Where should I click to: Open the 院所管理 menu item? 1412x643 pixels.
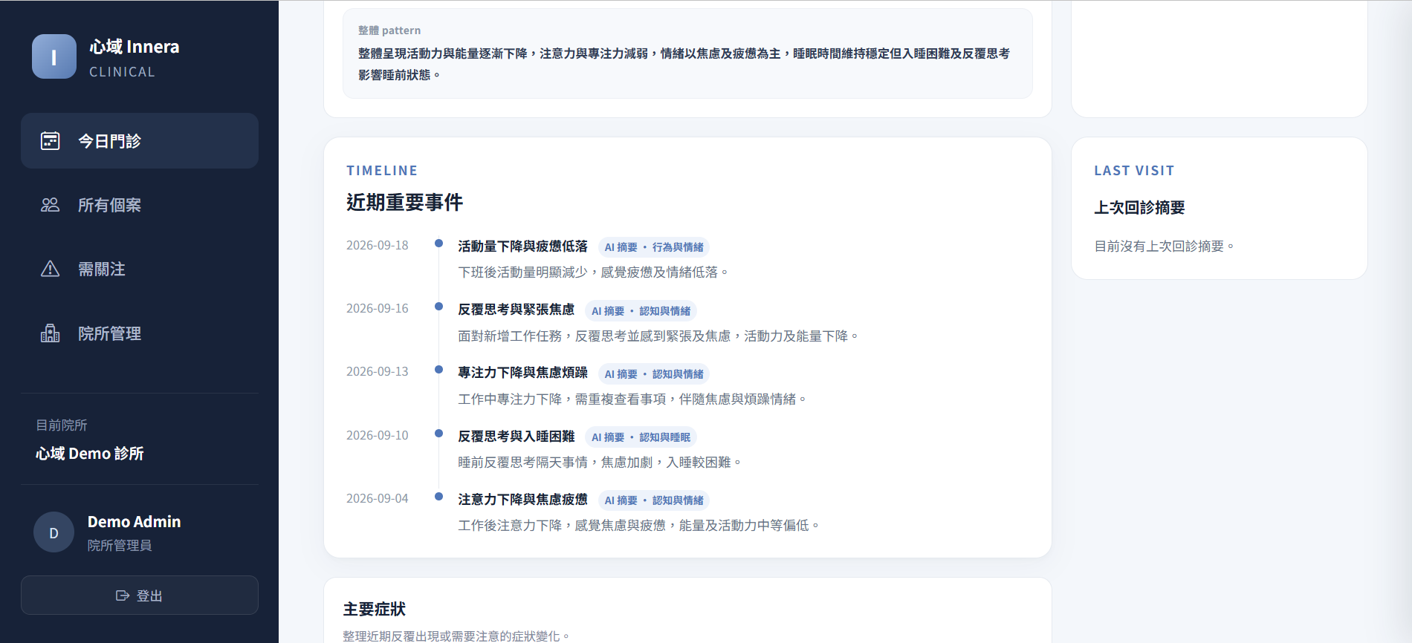pyautogui.click(x=140, y=333)
